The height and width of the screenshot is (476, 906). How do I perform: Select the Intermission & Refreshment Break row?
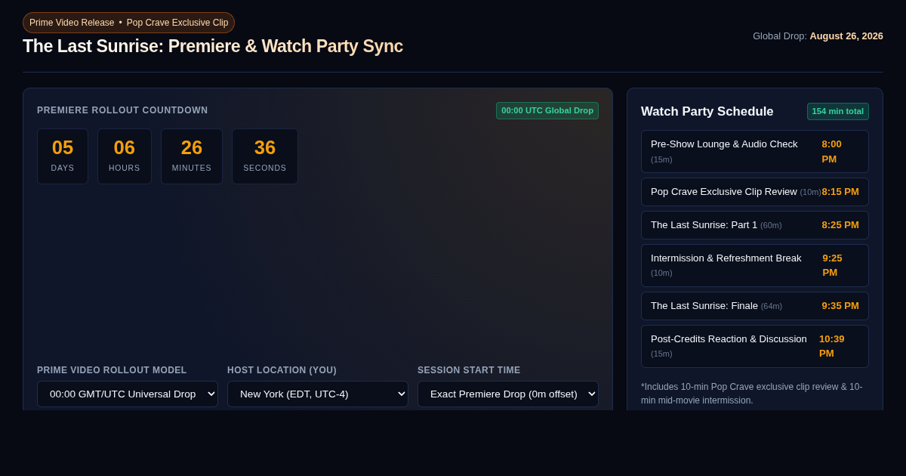[755, 265]
